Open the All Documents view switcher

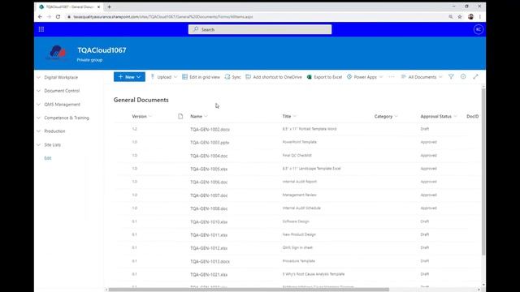click(422, 77)
